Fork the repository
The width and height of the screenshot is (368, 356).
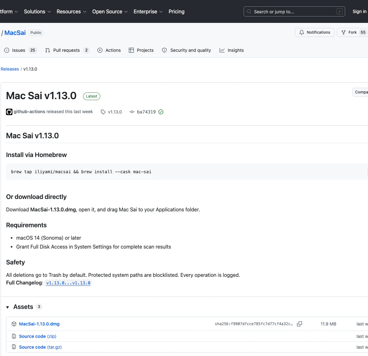[x=352, y=32]
